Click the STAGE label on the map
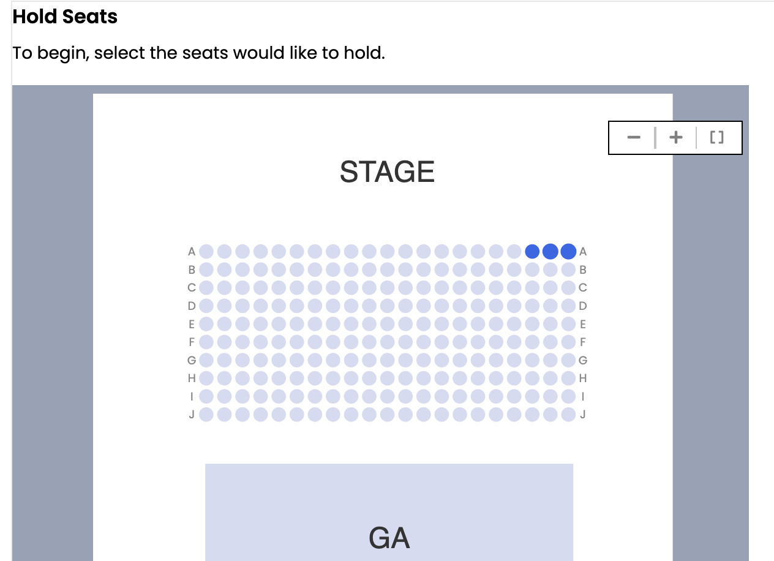 pyautogui.click(x=387, y=172)
